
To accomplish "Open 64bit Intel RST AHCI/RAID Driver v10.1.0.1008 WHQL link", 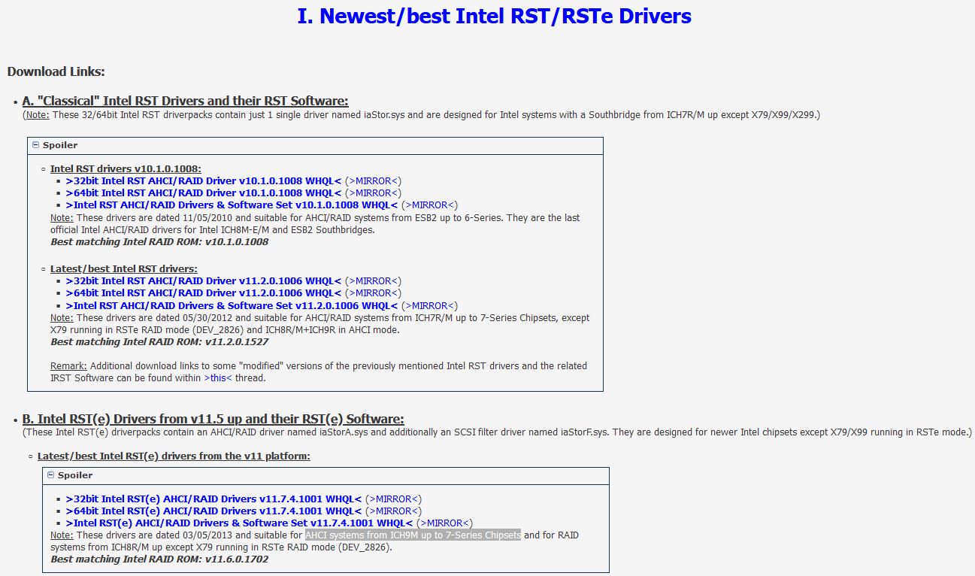I will [x=204, y=193].
